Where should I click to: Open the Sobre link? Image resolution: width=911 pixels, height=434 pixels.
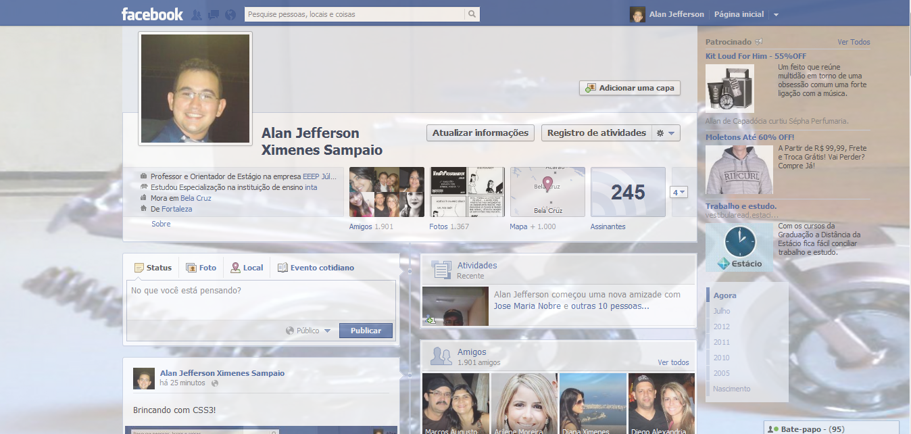161,224
